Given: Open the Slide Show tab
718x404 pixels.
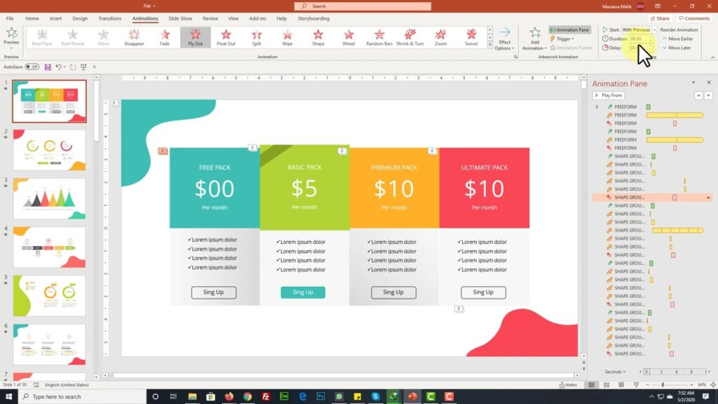Looking at the screenshot, I should point(180,18).
